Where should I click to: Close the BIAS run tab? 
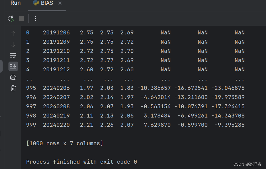[60, 4]
